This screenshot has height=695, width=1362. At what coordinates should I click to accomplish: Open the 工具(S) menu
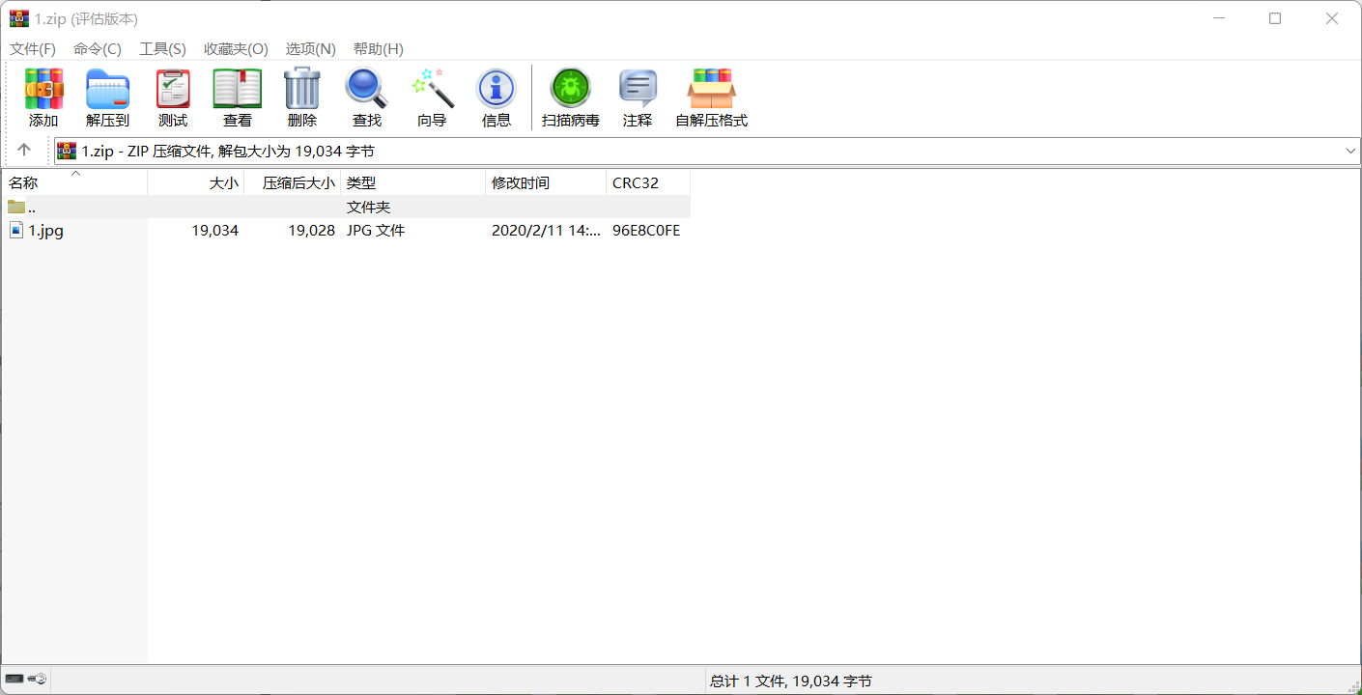(162, 48)
